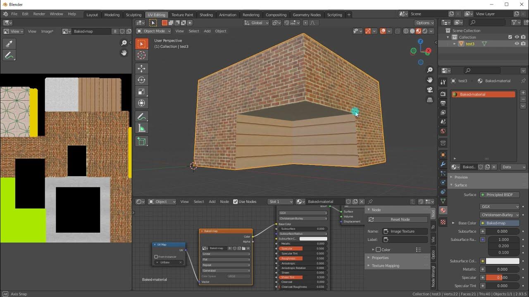Open the Object properties tab
The height and width of the screenshot is (297, 529).
[x=443, y=155]
